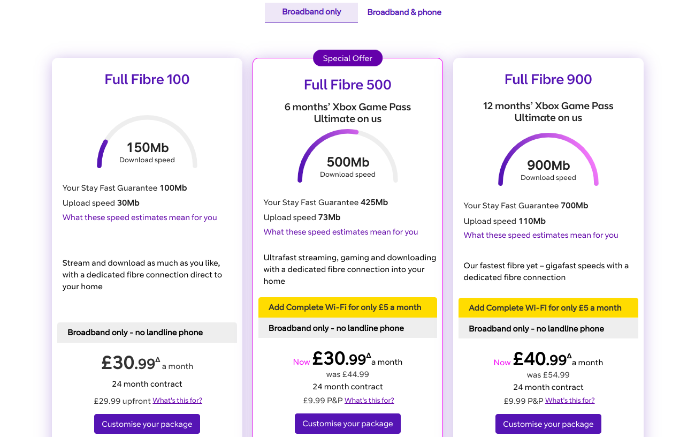Click What's this for beside Full Fibre 900 P&P
This screenshot has height=437, width=695.
[569, 400]
